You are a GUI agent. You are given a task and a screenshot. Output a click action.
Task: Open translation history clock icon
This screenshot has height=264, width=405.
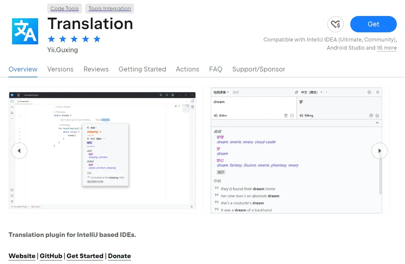pos(292,116)
